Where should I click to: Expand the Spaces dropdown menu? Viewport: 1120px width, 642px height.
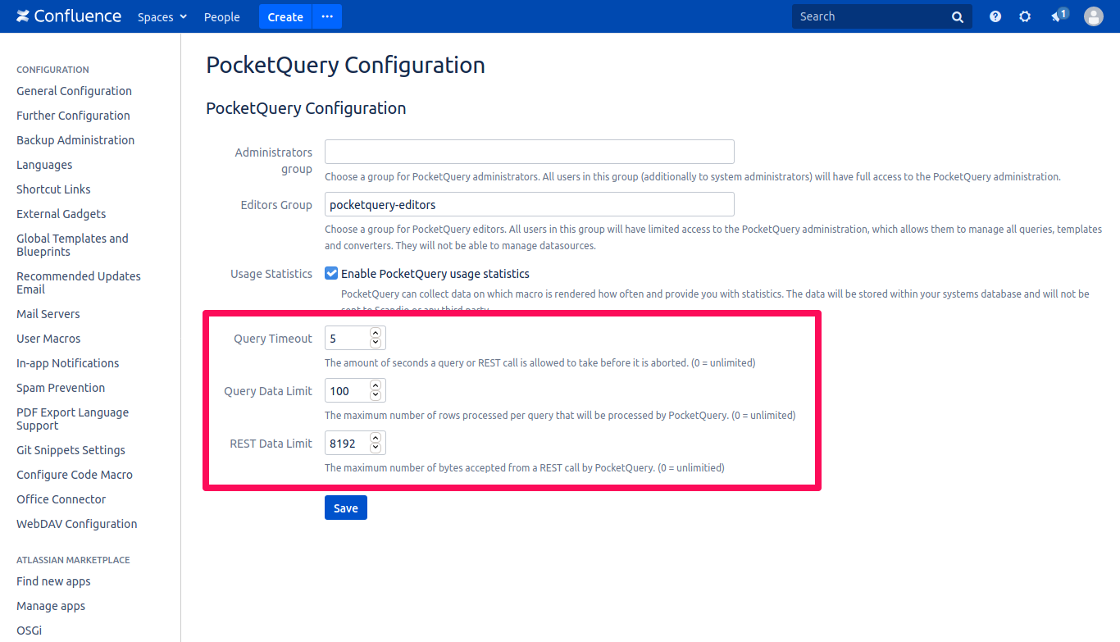[x=162, y=17]
